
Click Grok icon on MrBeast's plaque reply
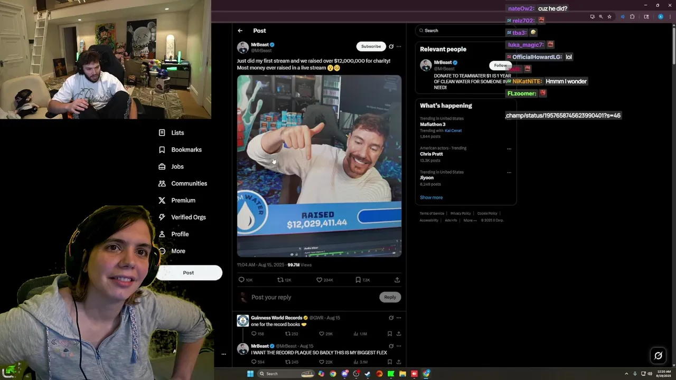391,346
